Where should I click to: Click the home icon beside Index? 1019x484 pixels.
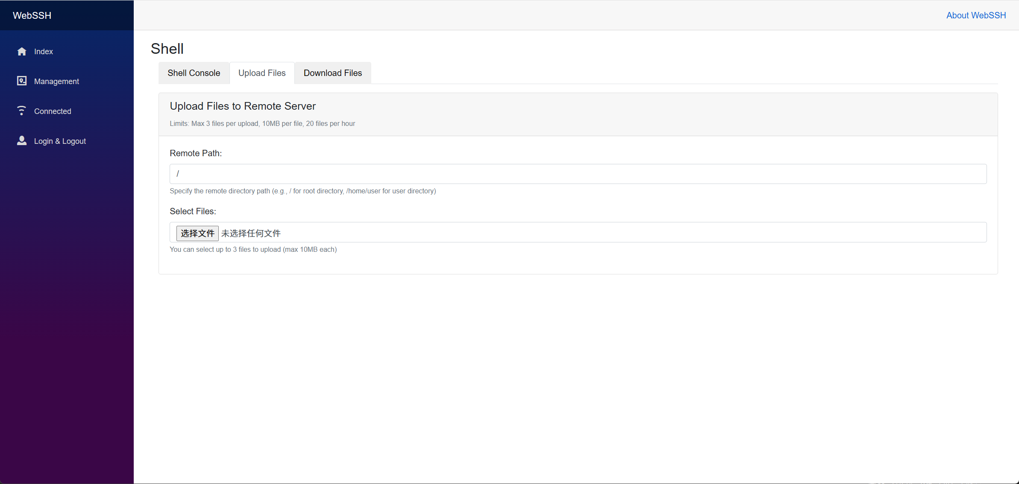point(22,52)
